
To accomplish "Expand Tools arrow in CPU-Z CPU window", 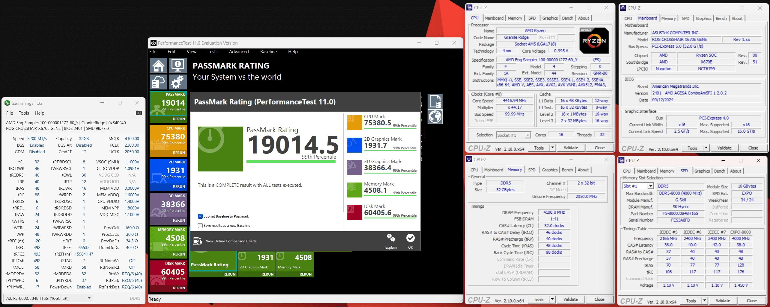I will pyautogui.click(x=553, y=148).
